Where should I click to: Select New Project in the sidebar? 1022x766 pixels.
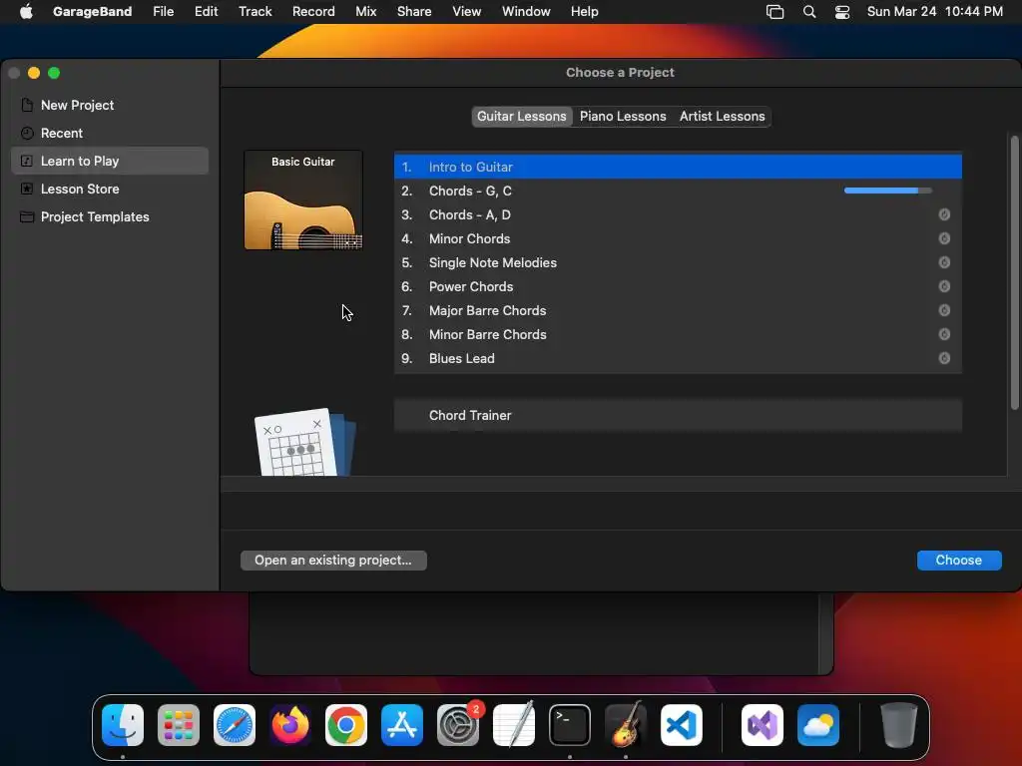pos(110,105)
